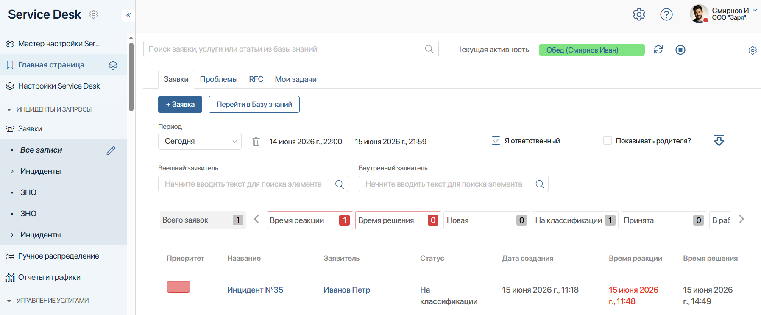761x315 pixels.
Task: Click the sidebar vertical scrollbar
Action: 131,76
